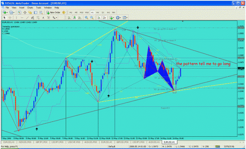This screenshot has height=149, width=246.
Task: Click the 'Default' profile in status bar
Action: coord(112,147)
